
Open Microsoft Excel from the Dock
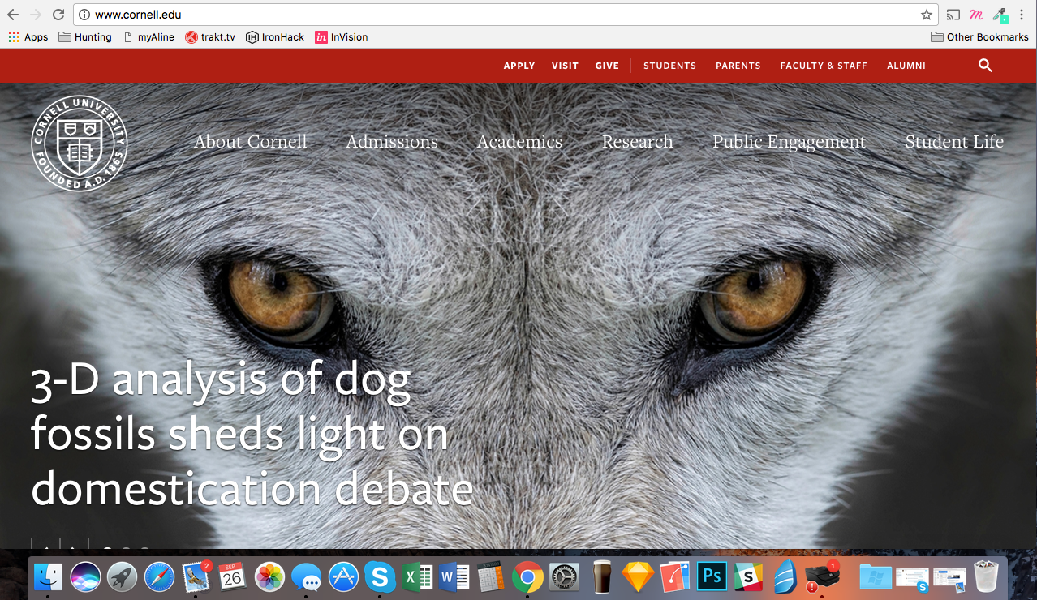[x=417, y=577]
